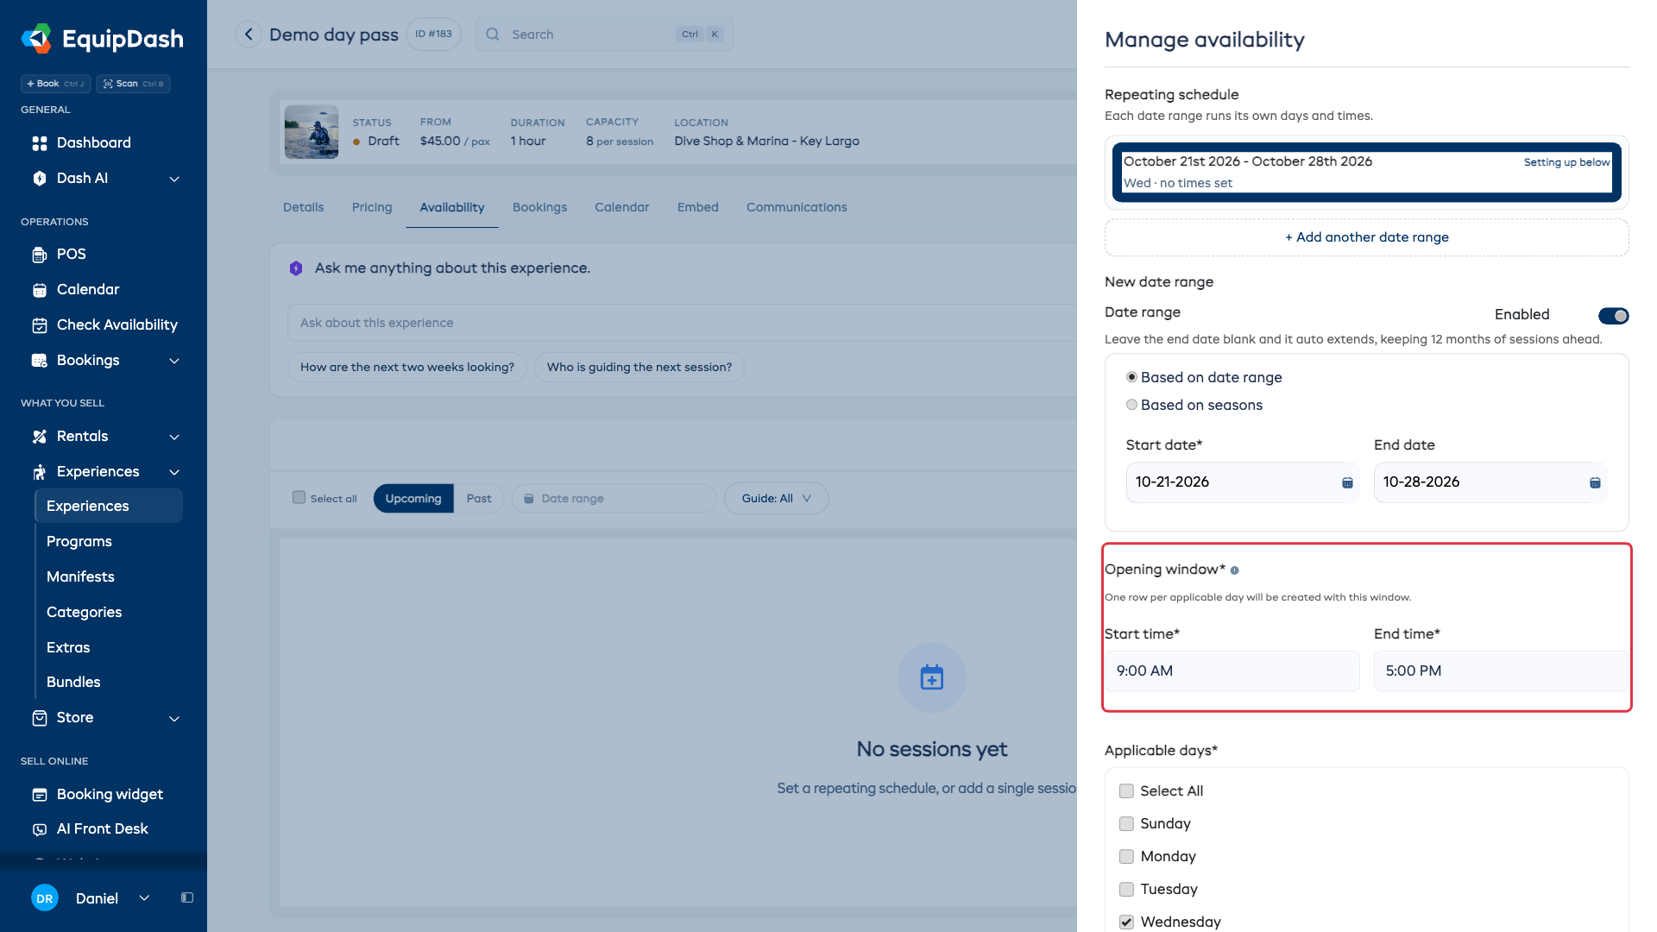Open the Calendar tab
Image resolution: width=1657 pixels, height=932 pixels.
[x=621, y=208]
